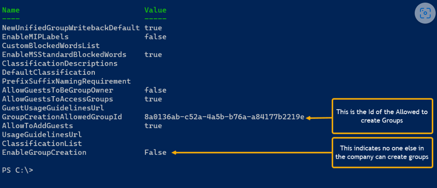The width and height of the screenshot is (437, 188).
Task: Click the Value column header
Action: click(x=155, y=10)
